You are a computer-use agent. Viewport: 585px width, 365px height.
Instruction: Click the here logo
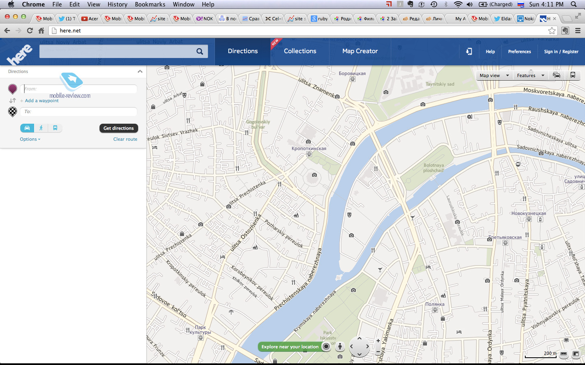tap(19, 54)
